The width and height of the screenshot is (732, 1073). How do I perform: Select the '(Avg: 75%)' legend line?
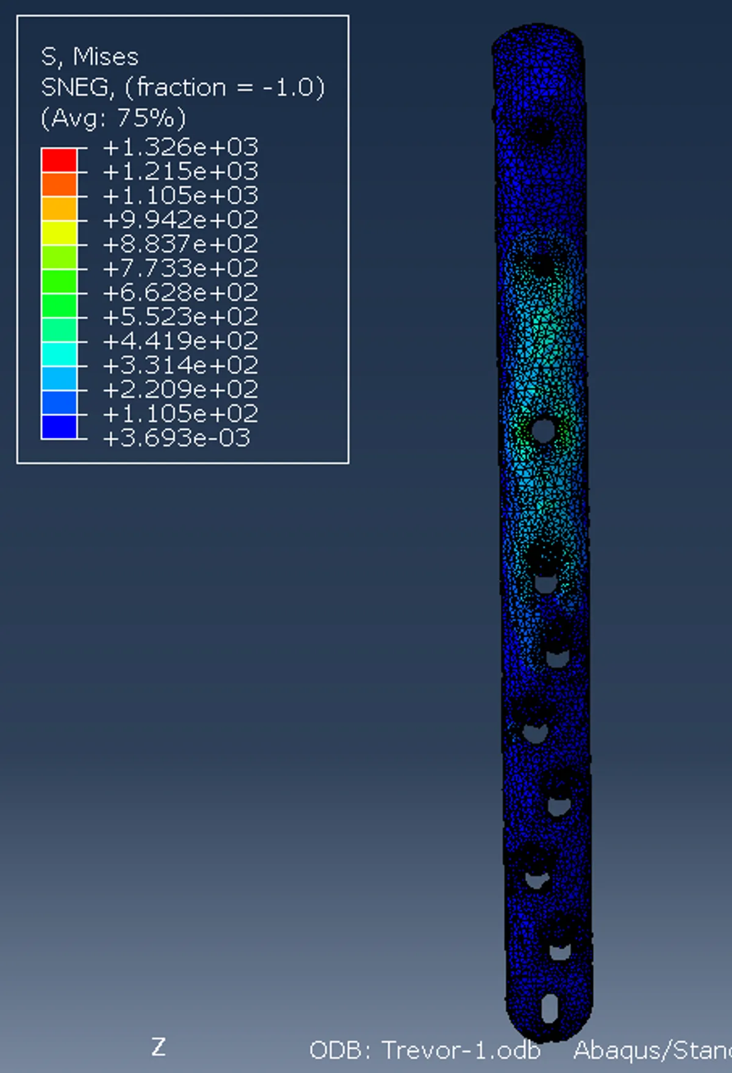pos(113,118)
